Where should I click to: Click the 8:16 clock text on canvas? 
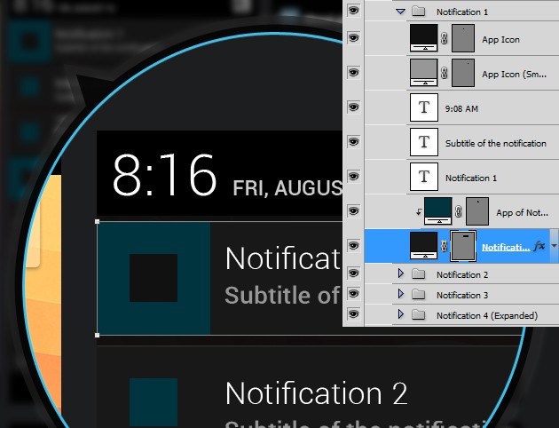[164, 175]
